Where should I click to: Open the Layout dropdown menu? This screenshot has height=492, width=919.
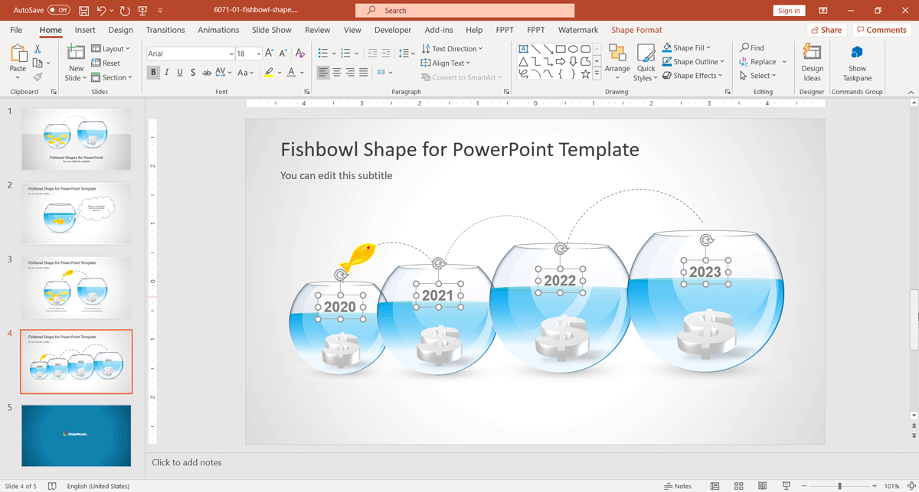pyautogui.click(x=111, y=49)
